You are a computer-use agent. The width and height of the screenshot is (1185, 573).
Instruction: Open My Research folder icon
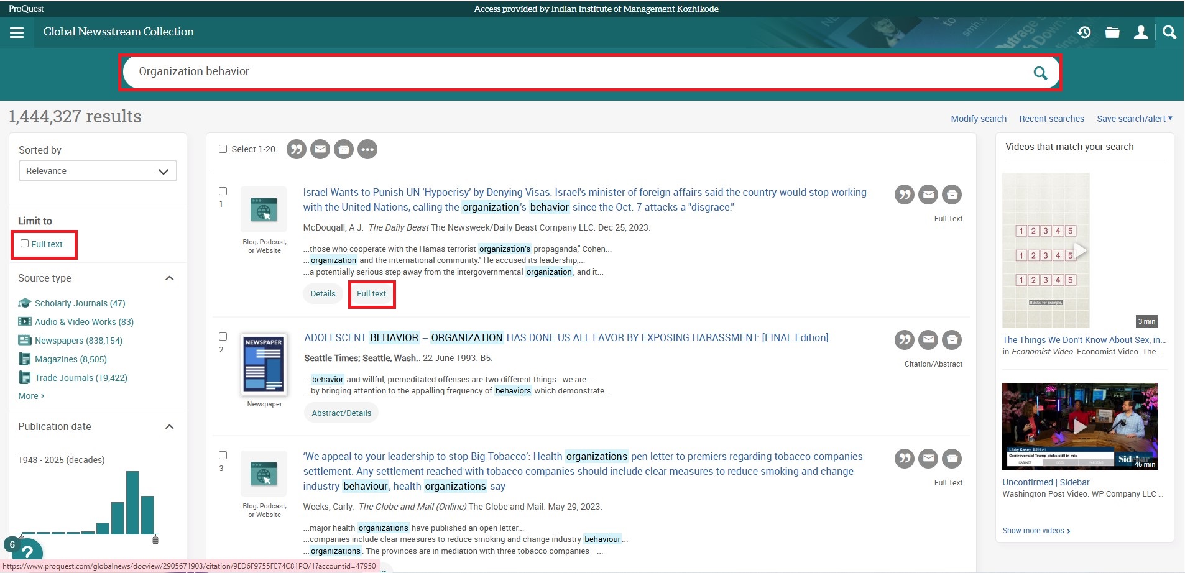[x=1112, y=32]
